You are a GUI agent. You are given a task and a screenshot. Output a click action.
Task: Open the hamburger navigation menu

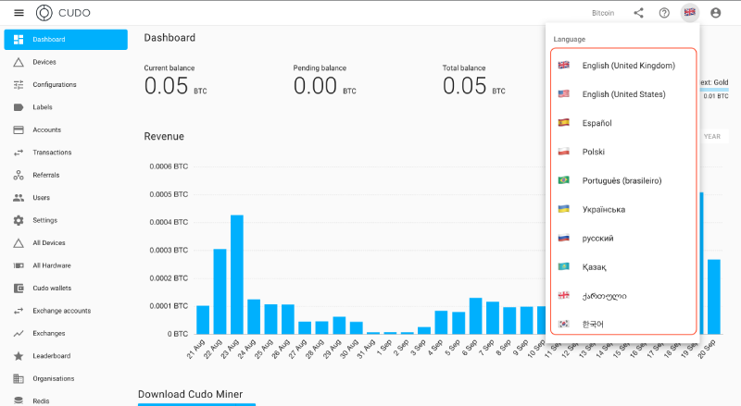pyautogui.click(x=19, y=13)
